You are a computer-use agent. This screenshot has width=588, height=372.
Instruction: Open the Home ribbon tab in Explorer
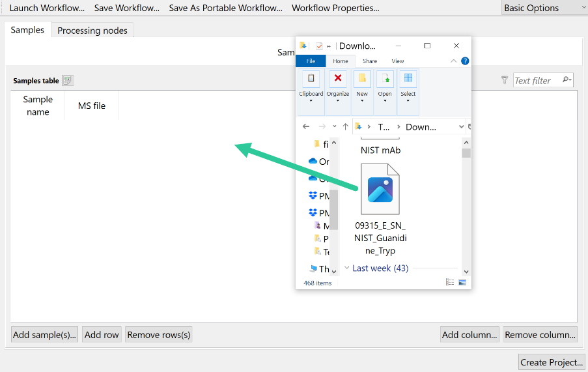coord(341,61)
